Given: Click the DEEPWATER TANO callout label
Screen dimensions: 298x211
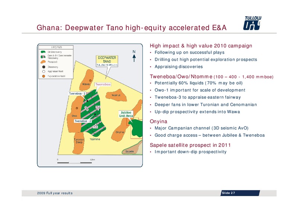Looking at the screenshot, I should pos(107,61).
